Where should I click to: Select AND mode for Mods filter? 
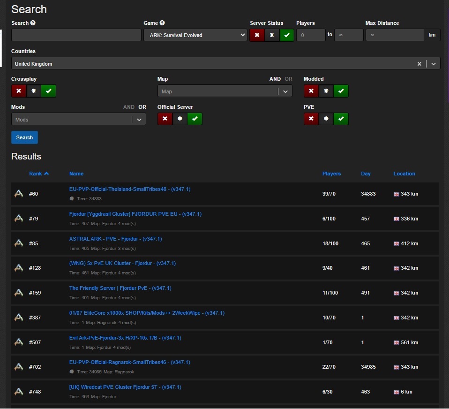[x=129, y=107]
